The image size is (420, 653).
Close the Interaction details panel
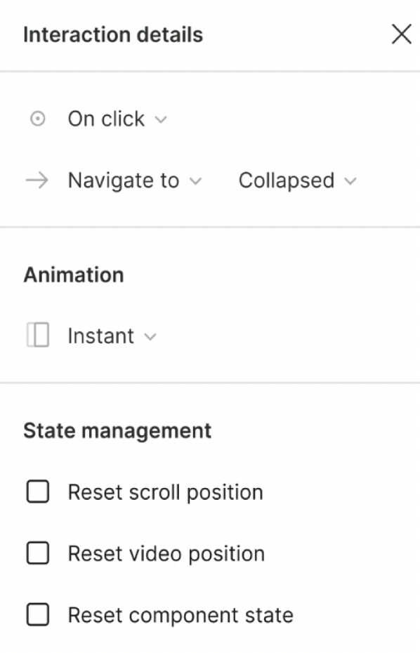pyautogui.click(x=402, y=34)
